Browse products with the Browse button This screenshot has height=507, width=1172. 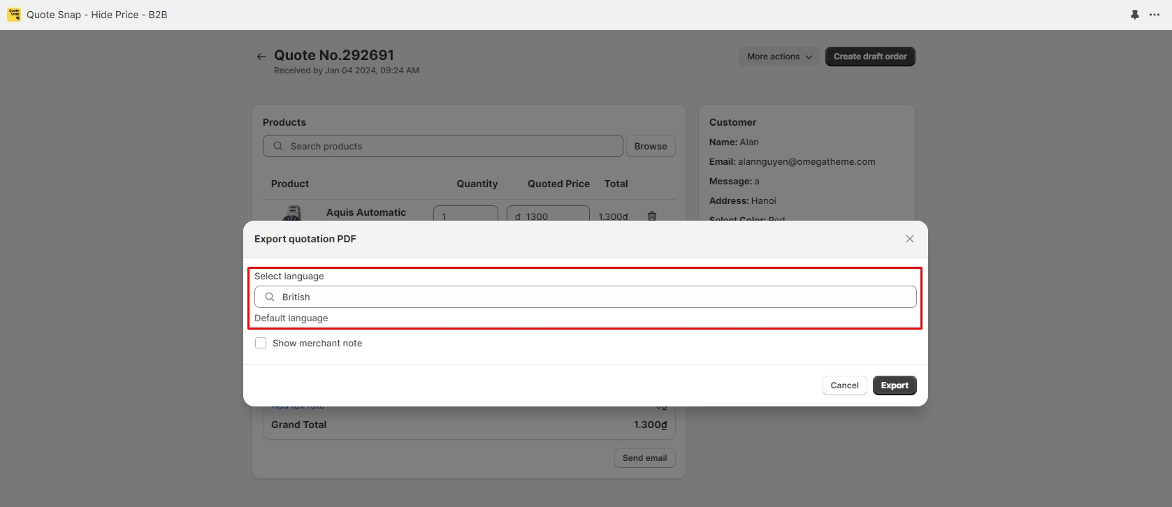[650, 146]
